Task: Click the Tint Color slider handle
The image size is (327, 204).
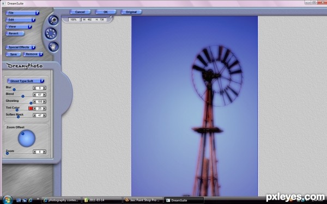Action: [17, 110]
